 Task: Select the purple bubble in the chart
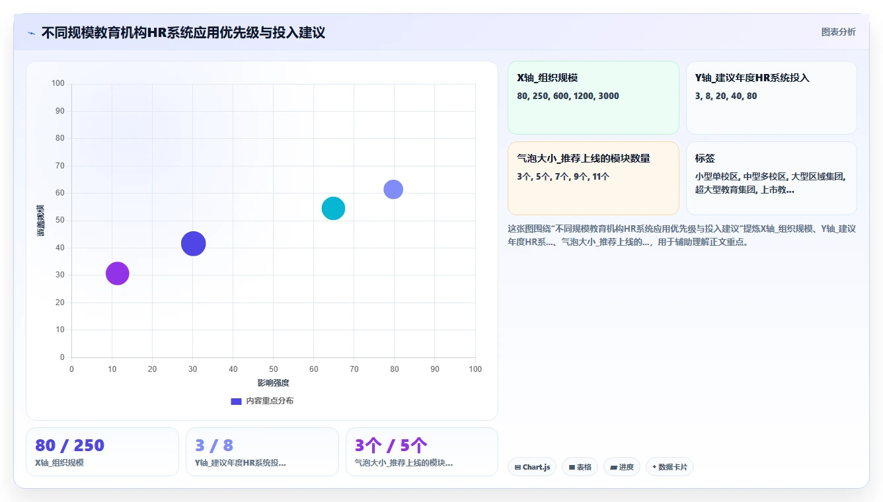click(x=118, y=273)
